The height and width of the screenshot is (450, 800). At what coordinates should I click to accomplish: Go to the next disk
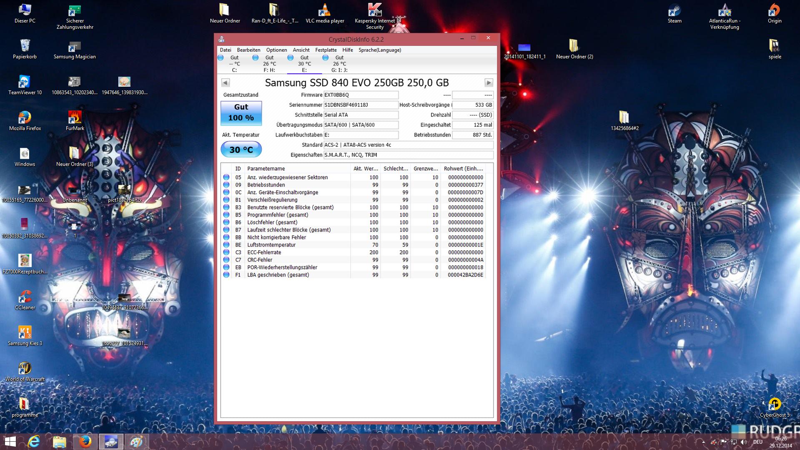(x=489, y=83)
